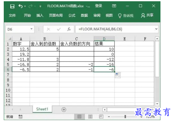The height and width of the screenshot is (122, 173).
Task: Click cell containing 结果
Action: pos(104,44)
